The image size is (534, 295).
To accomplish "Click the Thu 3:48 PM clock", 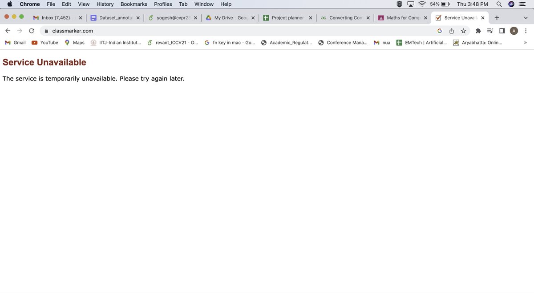I will pyautogui.click(x=473, y=4).
